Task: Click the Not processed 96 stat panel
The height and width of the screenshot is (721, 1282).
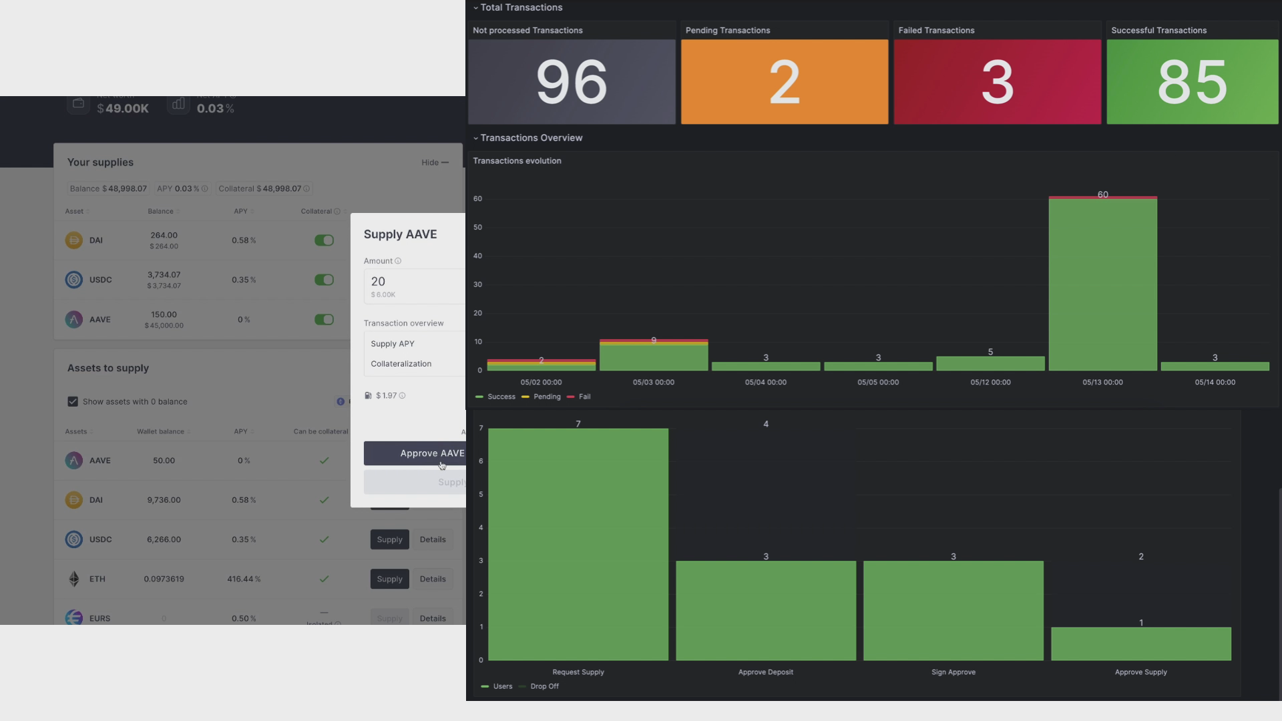Action: coord(572,82)
